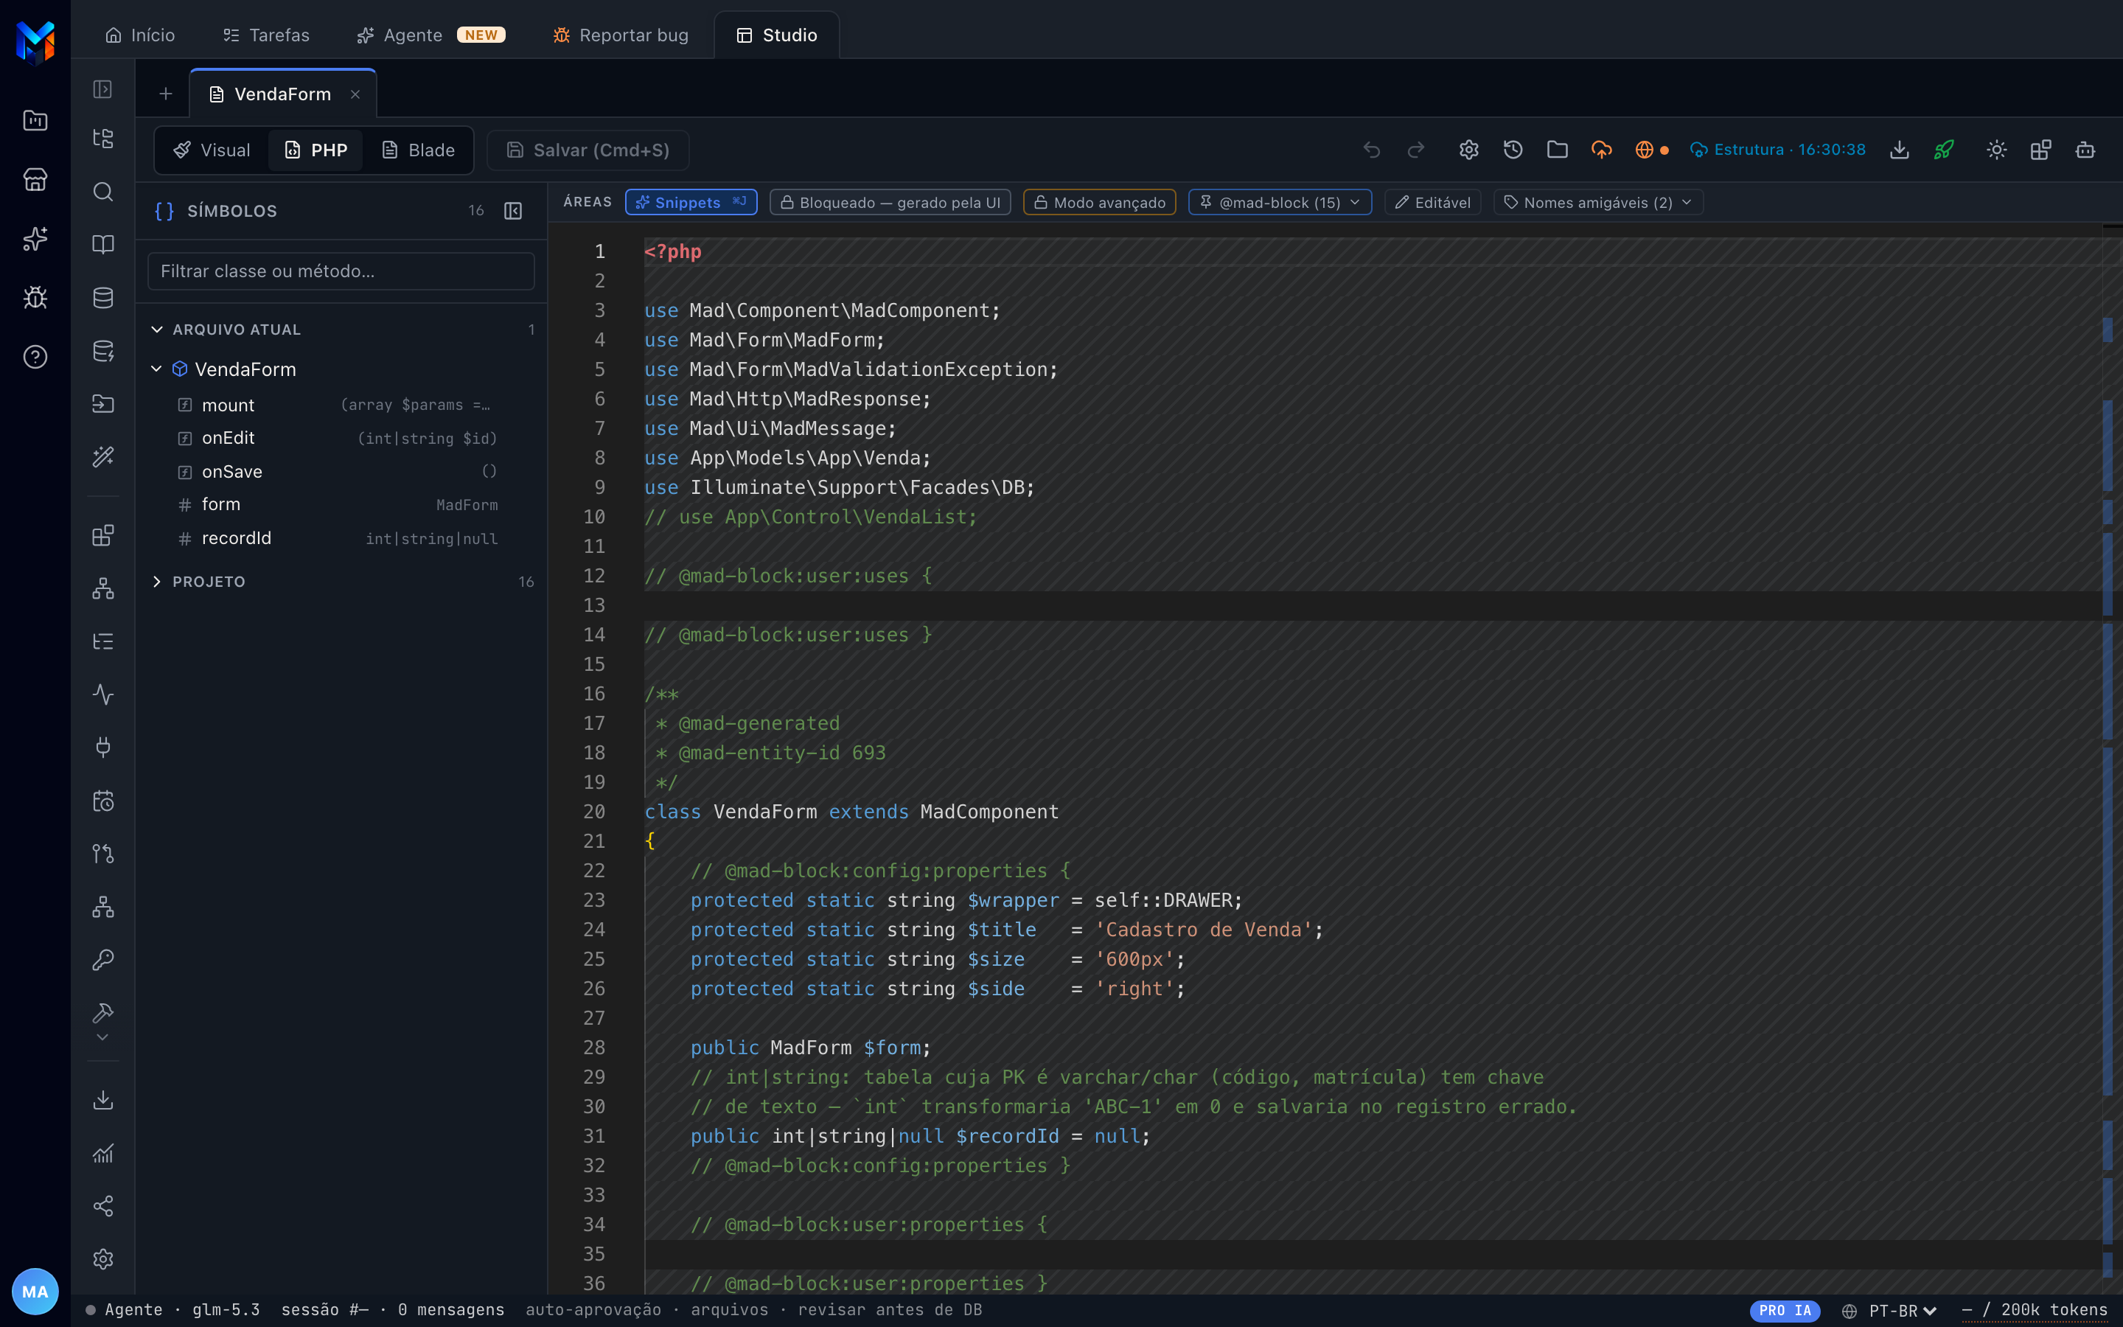Click the orange cloud upload icon
This screenshot has height=1327, width=2123.
tap(1601, 150)
